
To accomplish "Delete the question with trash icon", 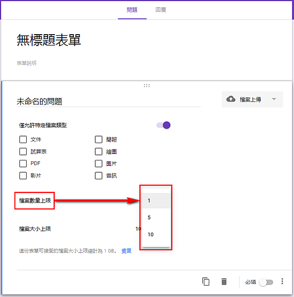I will pos(224,282).
